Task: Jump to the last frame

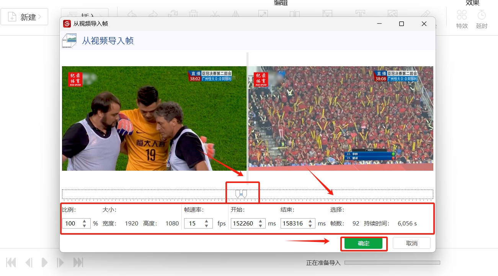Action: 78,262
